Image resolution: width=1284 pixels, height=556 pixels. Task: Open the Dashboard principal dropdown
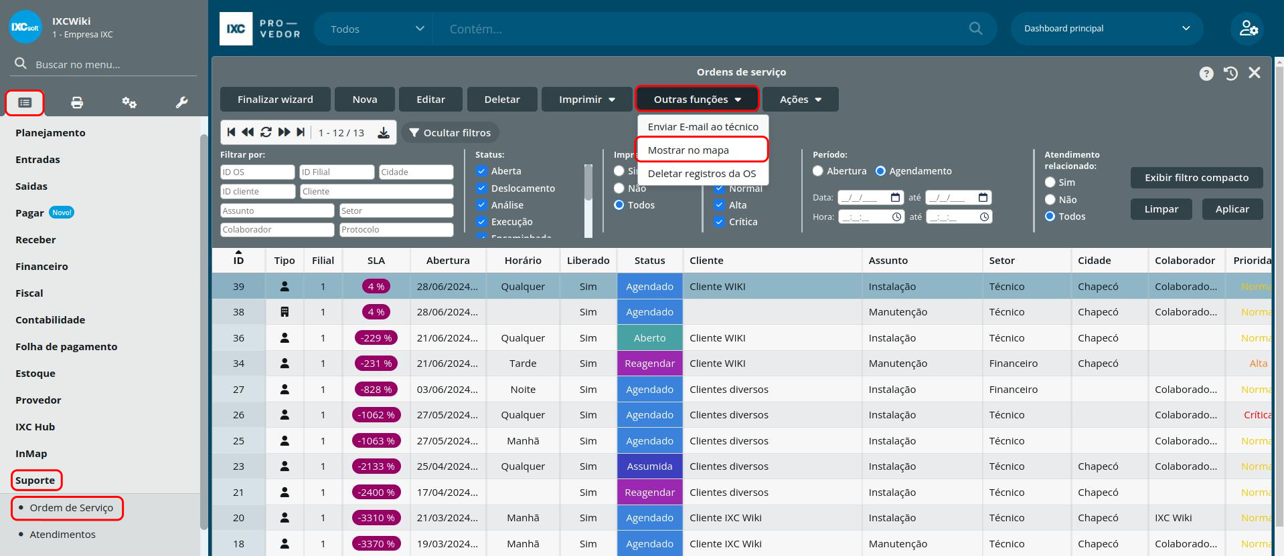(x=1107, y=29)
